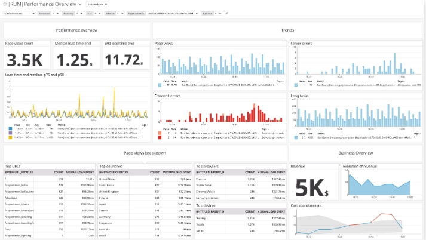Star the RUM Performance Overview dashboard
Viewport: 426px width, 240px height.
[5, 4]
